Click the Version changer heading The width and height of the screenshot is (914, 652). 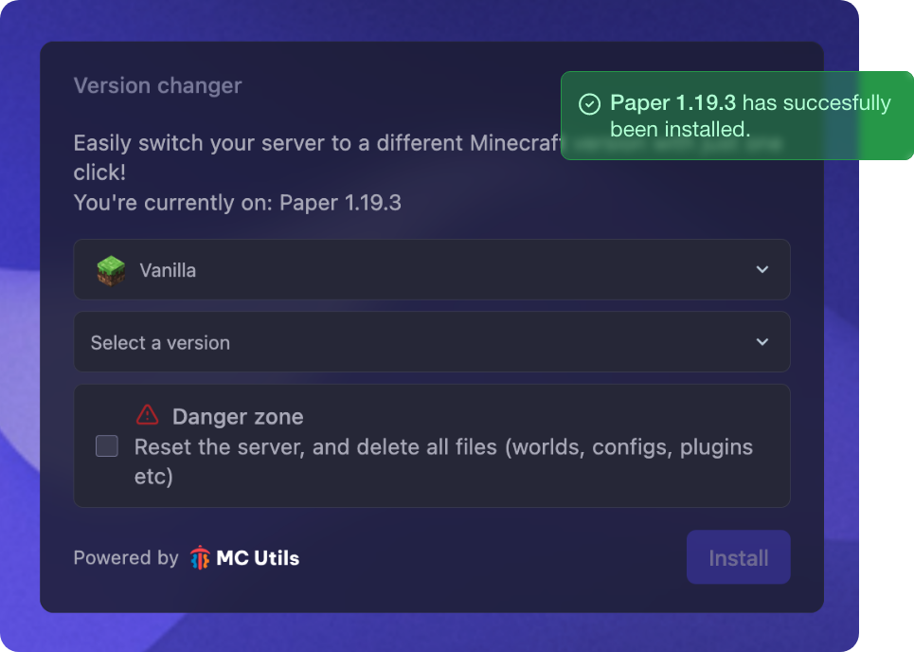tap(157, 85)
